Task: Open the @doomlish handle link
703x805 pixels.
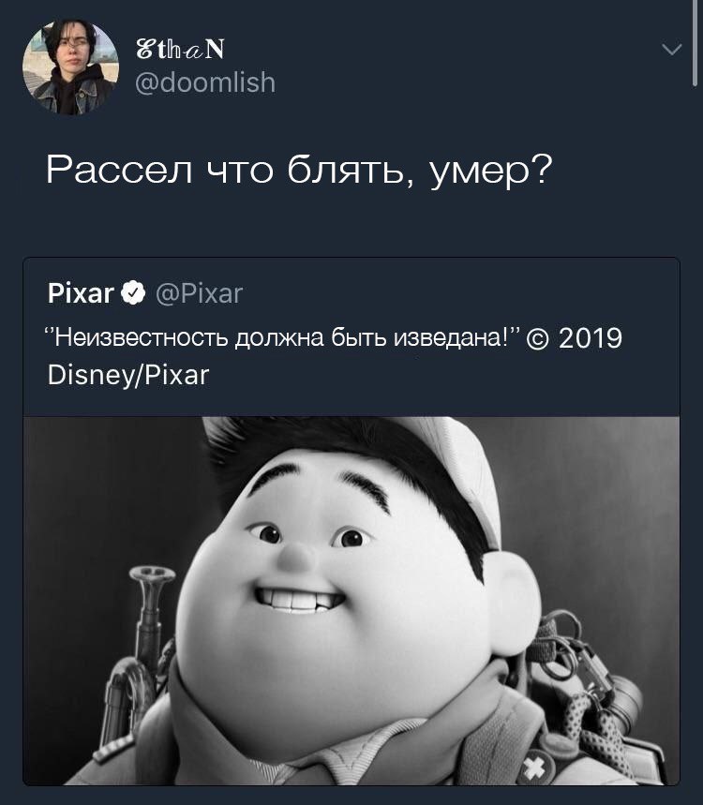Action: coord(205,82)
